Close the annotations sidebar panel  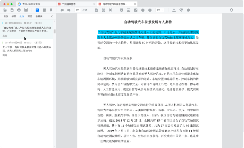(x=52, y=16)
